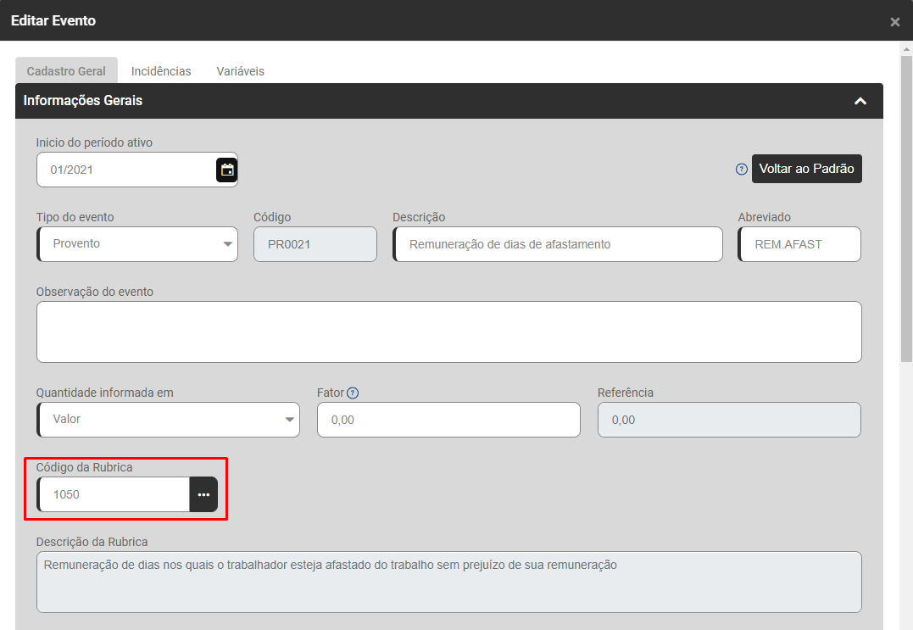Switch to the Incidências tab

(x=161, y=71)
